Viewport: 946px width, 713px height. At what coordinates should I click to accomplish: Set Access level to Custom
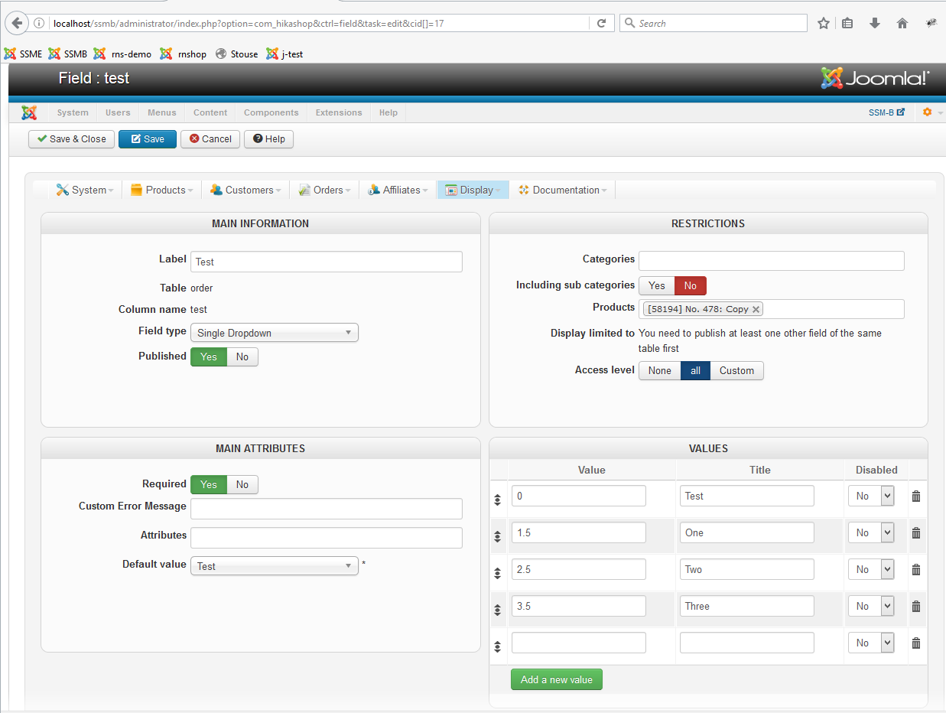coord(737,370)
